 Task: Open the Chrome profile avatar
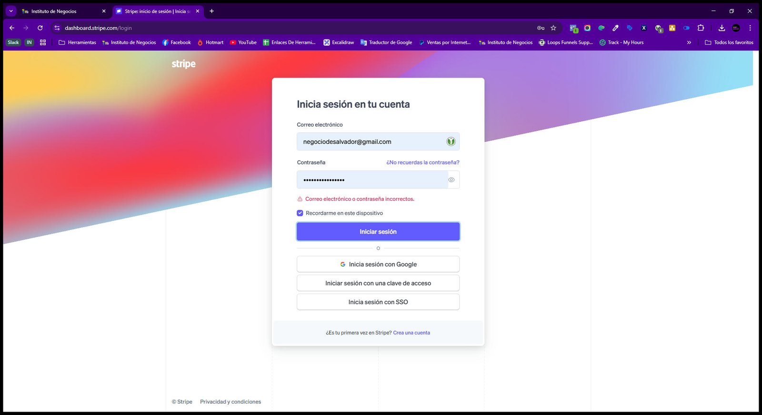(x=736, y=28)
